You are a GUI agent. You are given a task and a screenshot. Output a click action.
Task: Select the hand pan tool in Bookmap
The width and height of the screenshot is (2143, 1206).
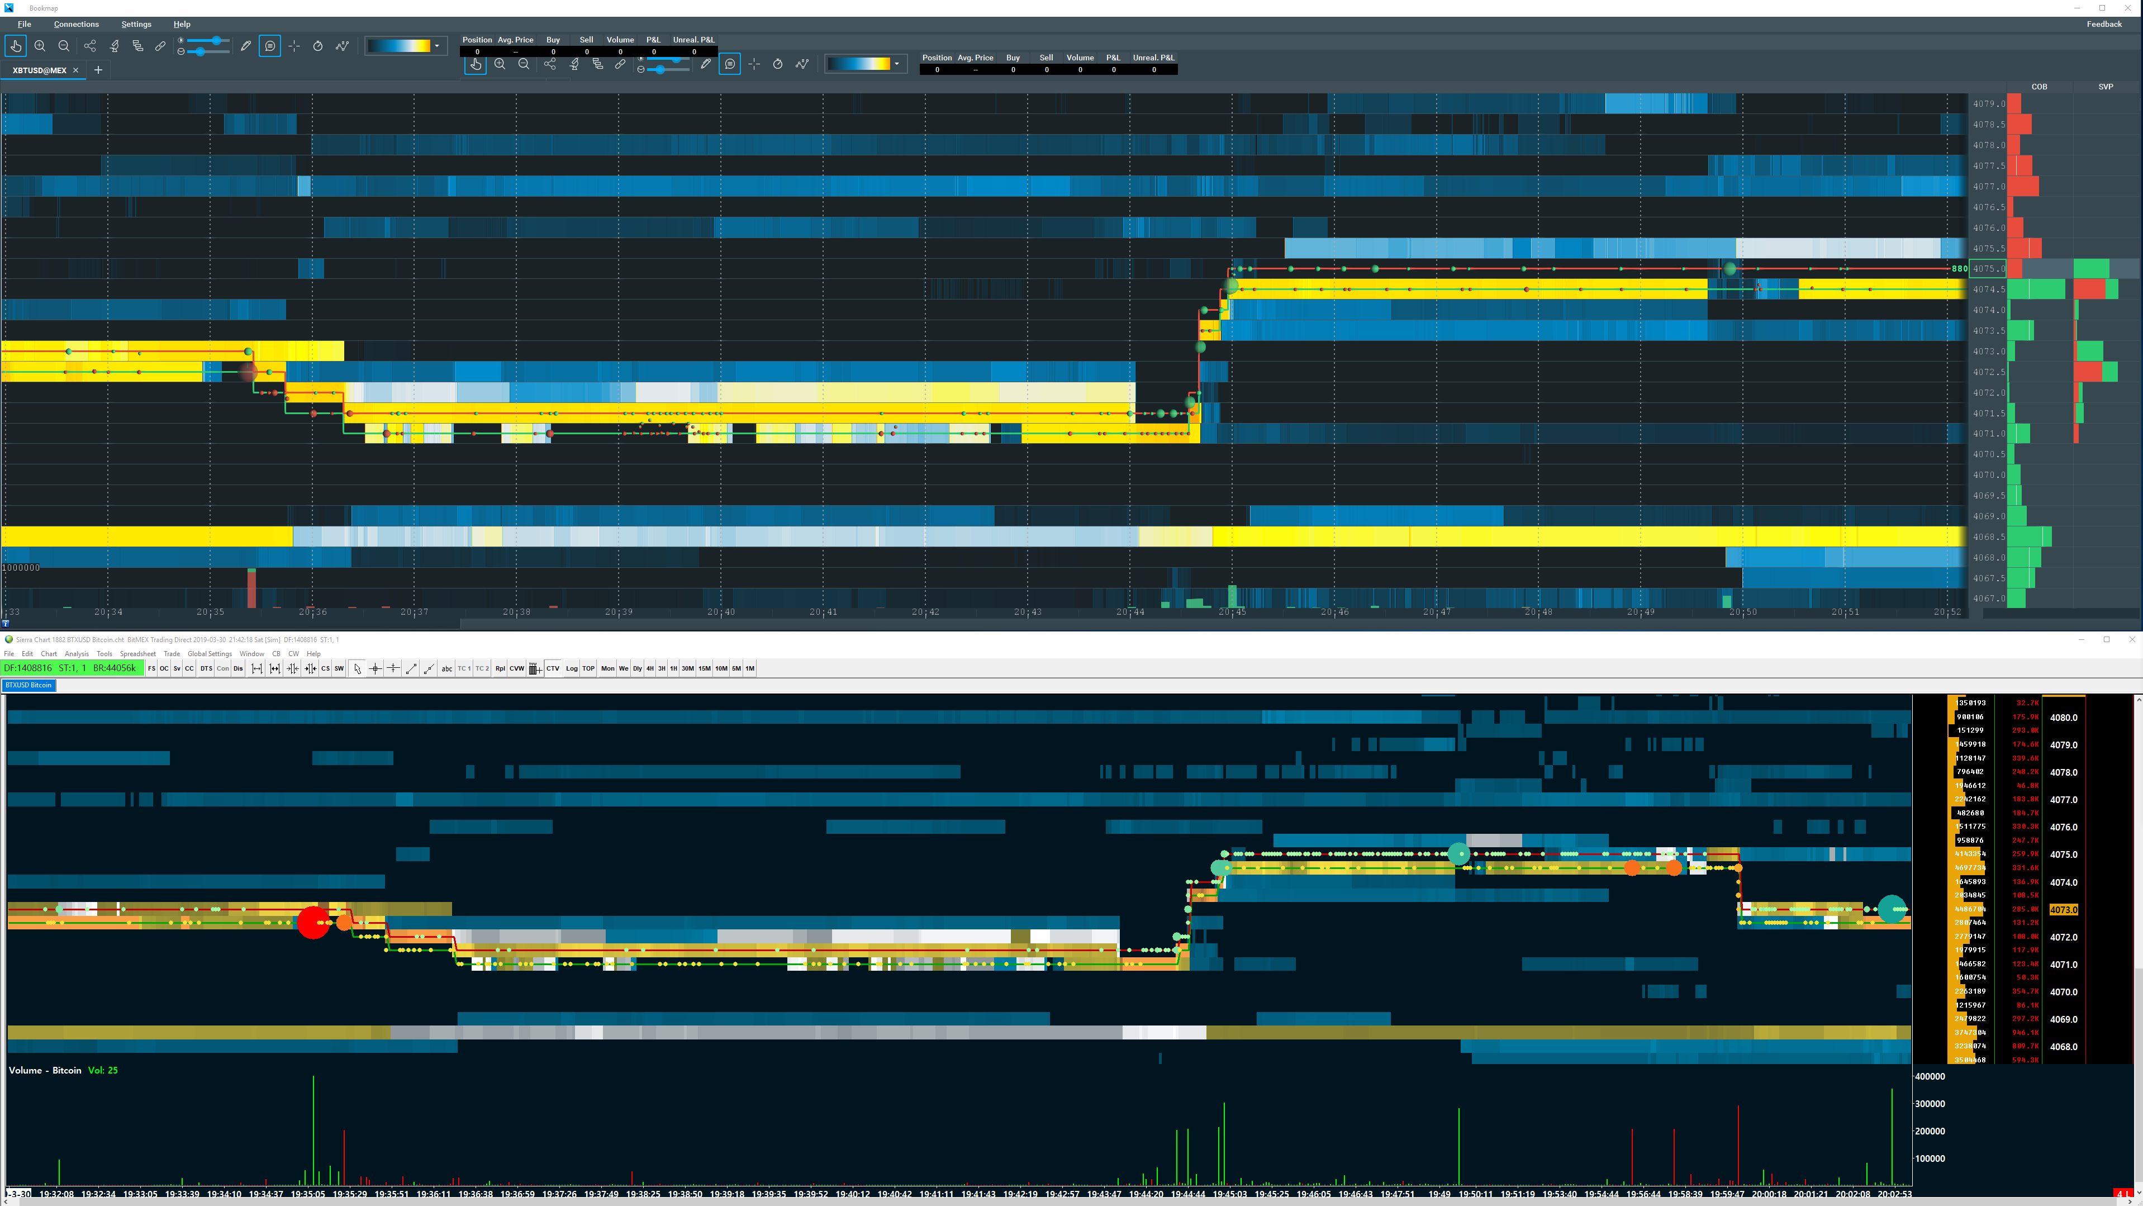(16, 46)
